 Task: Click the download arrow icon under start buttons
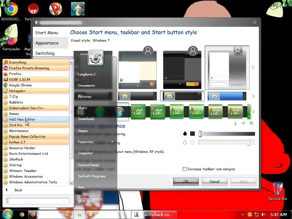coord(235,123)
